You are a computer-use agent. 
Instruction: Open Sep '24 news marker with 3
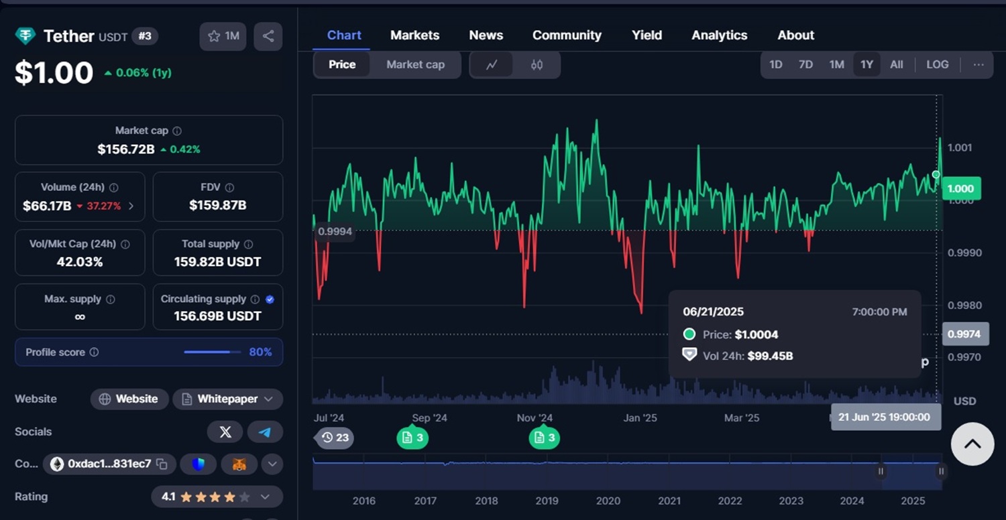(412, 438)
